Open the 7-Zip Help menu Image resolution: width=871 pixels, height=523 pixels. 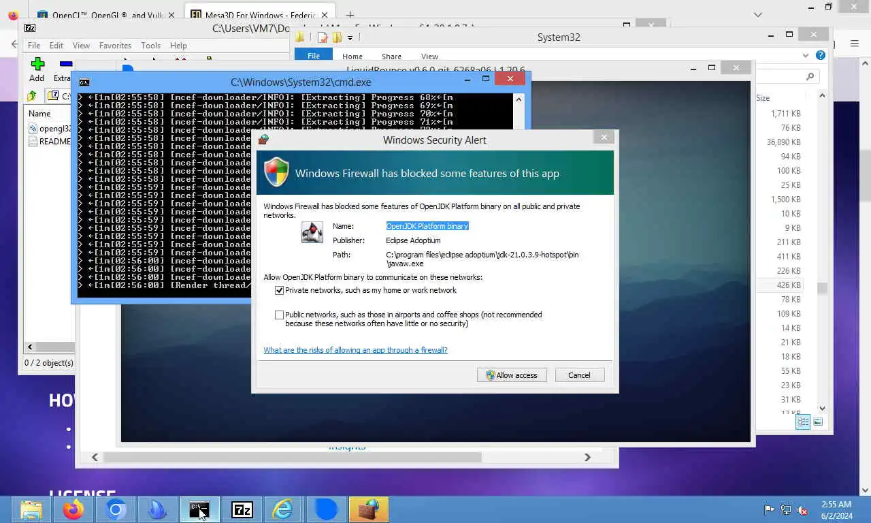point(178,46)
